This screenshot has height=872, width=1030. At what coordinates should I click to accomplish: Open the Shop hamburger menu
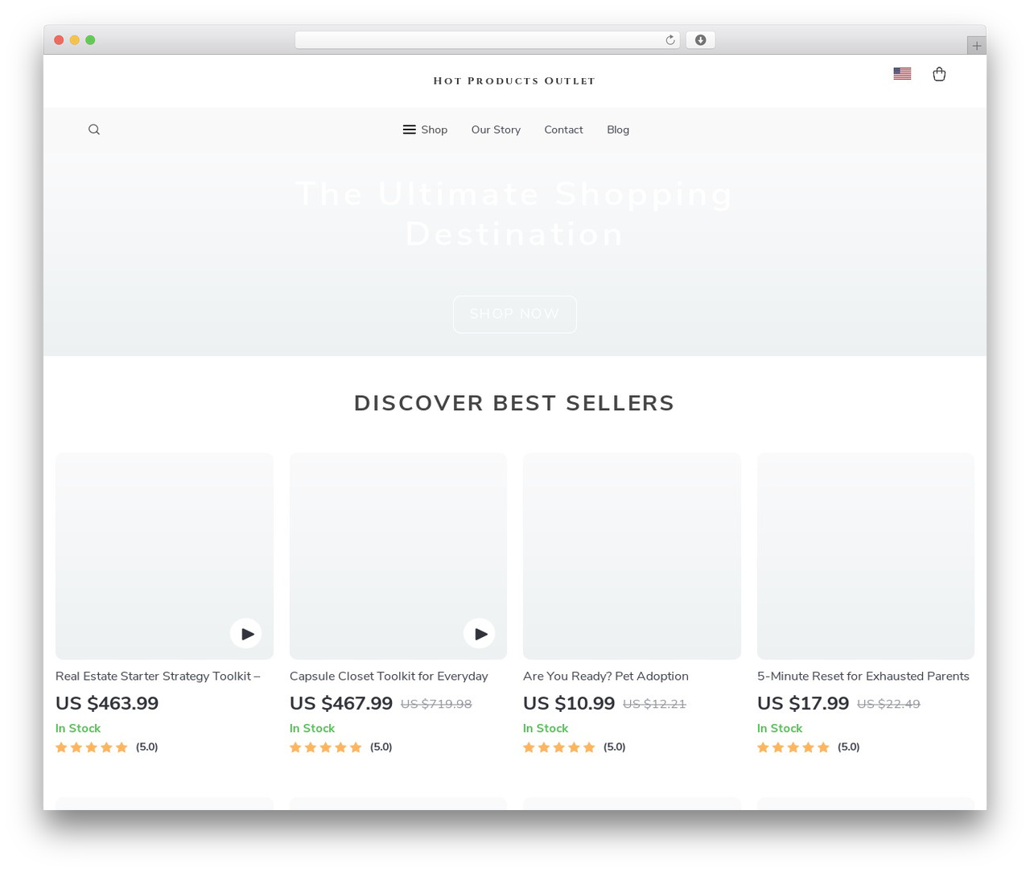click(425, 130)
